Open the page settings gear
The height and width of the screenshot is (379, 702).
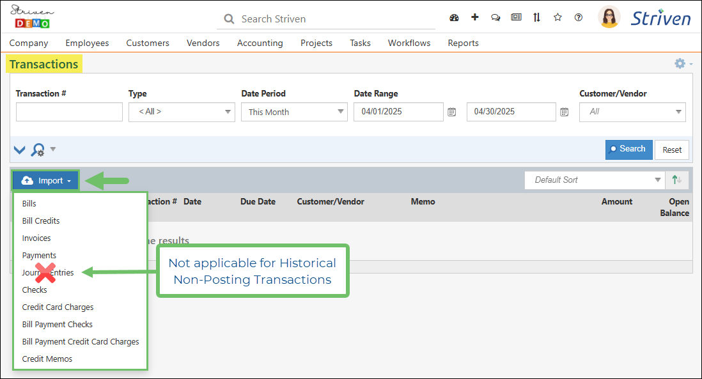pyautogui.click(x=680, y=63)
